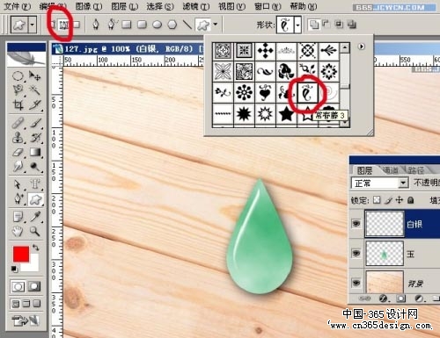Screen dimensions: 440x338
Task: Pick the heart ornament shape
Action: click(x=265, y=93)
